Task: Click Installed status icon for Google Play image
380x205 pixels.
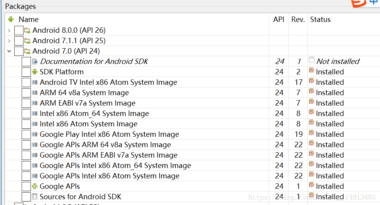Action: coord(312,133)
